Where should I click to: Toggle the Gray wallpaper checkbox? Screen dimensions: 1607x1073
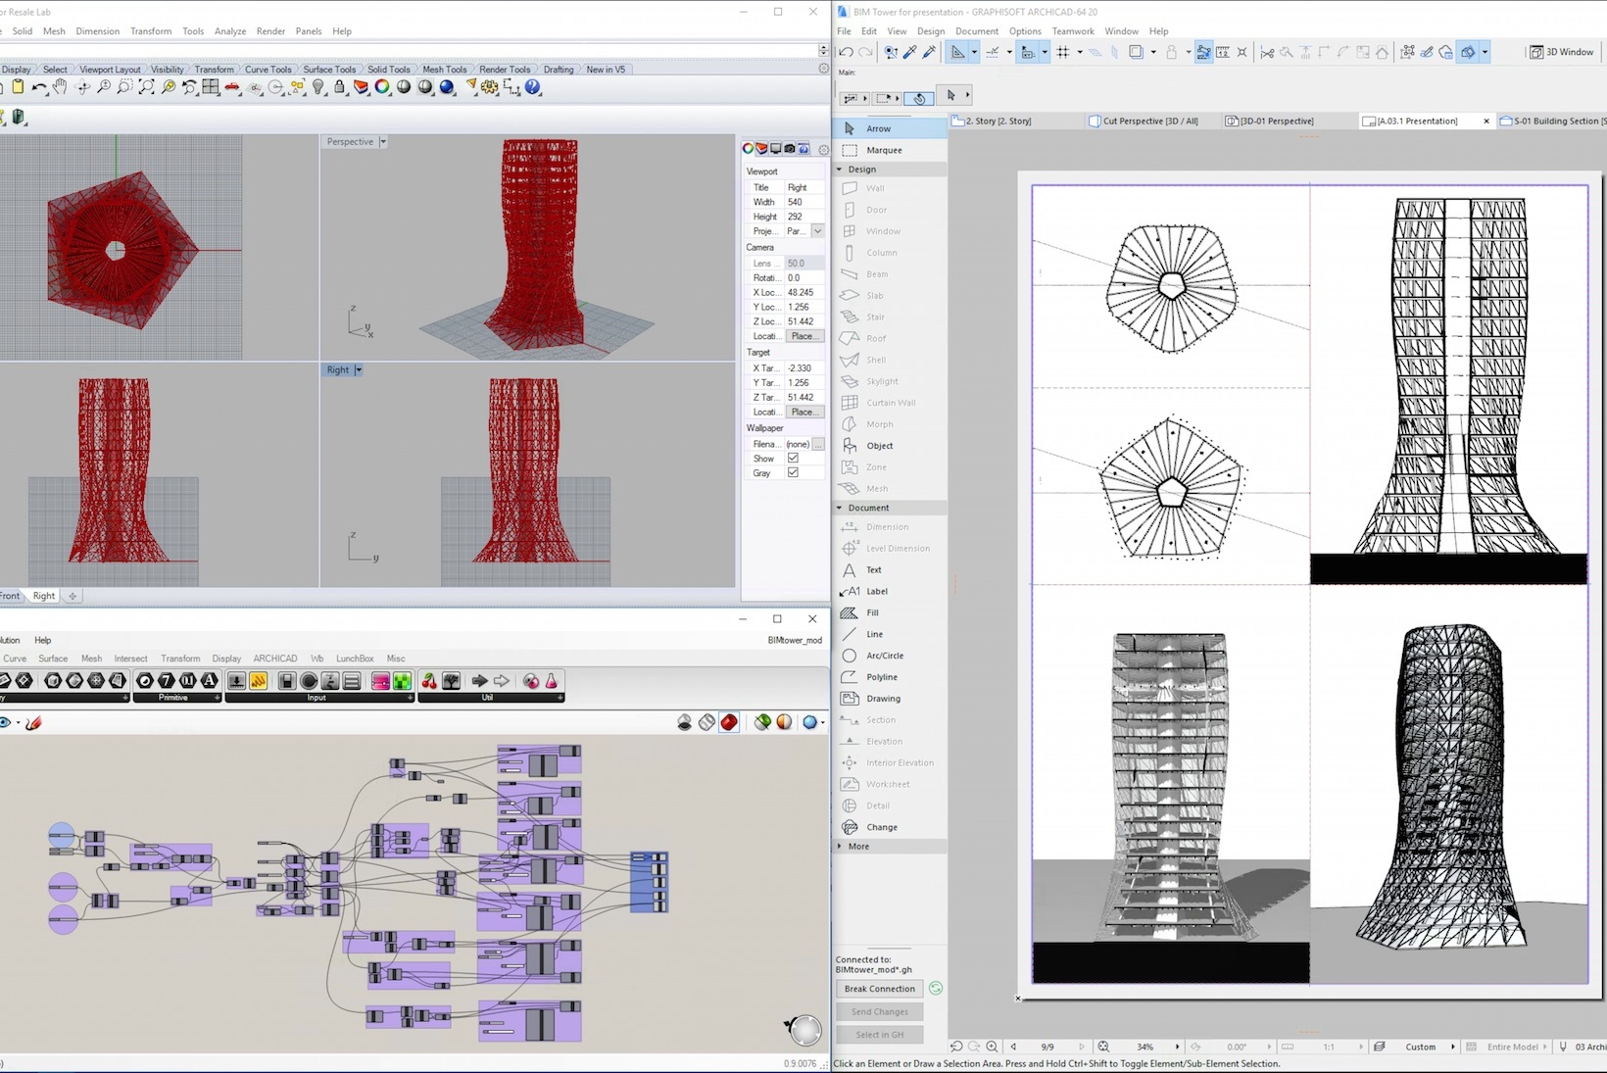[x=793, y=472]
